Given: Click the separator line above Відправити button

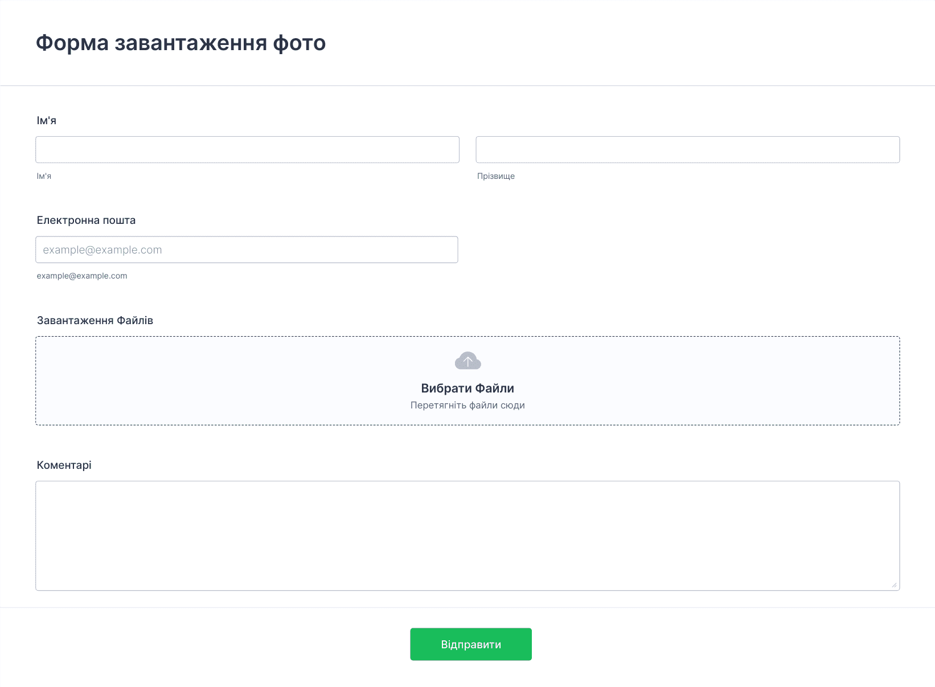Looking at the screenshot, I should [x=467, y=608].
